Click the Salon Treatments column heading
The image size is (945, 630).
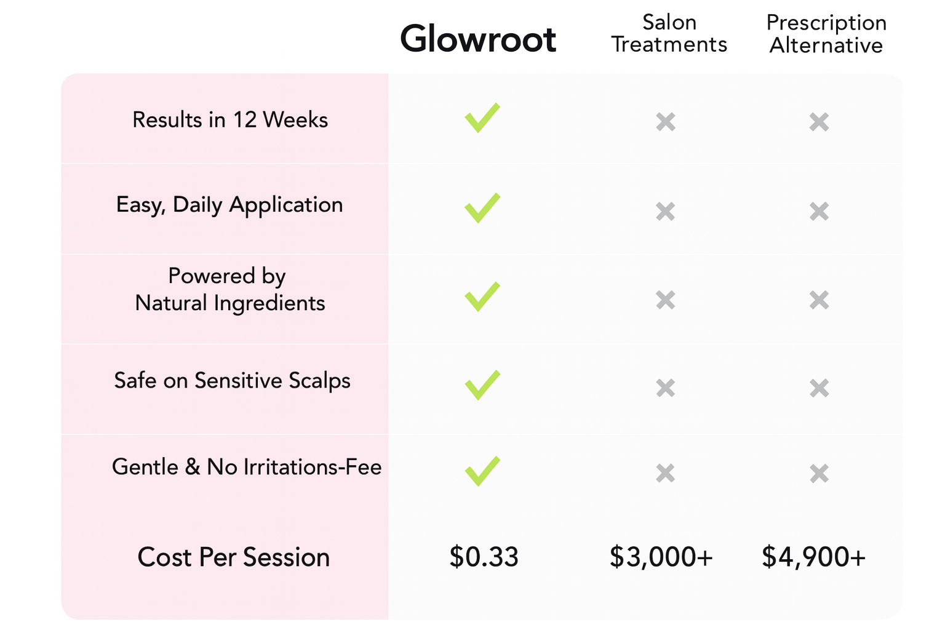[x=669, y=34]
